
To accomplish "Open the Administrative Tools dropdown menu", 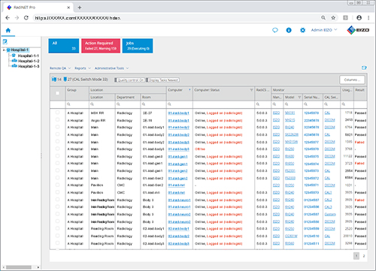I will [111, 68].
